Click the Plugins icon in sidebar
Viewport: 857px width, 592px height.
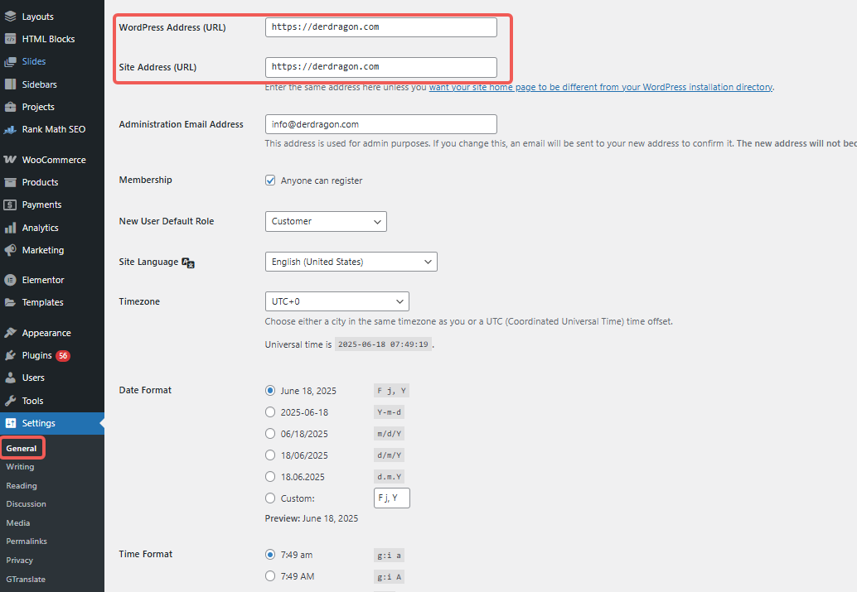[x=10, y=355]
